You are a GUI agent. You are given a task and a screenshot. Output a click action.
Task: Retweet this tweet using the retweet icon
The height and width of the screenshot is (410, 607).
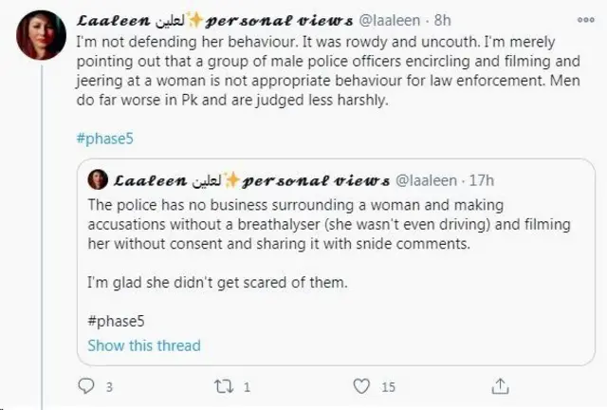coord(223,386)
